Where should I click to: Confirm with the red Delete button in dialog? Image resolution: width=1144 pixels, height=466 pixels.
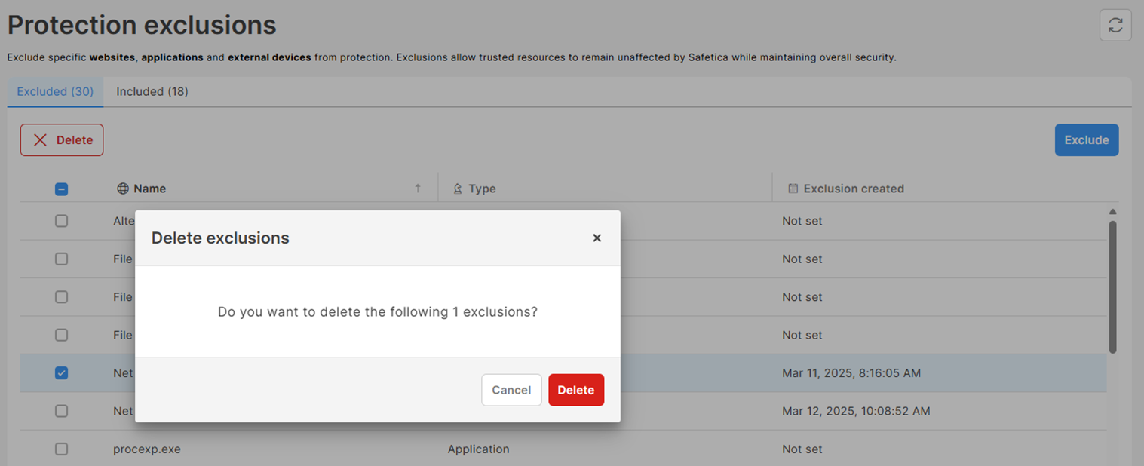click(x=576, y=390)
